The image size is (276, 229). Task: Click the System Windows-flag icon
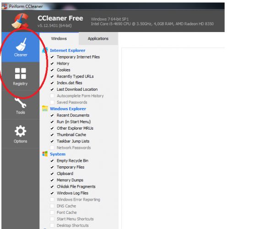point(45,154)
